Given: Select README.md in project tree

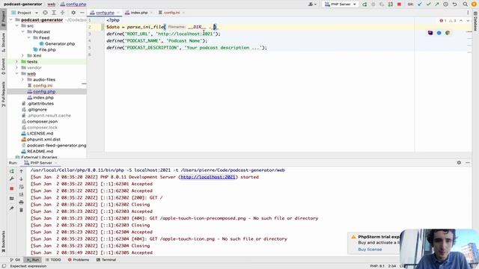Looking at the screenshot, I should pyautogui.click(x=40, y=151).
